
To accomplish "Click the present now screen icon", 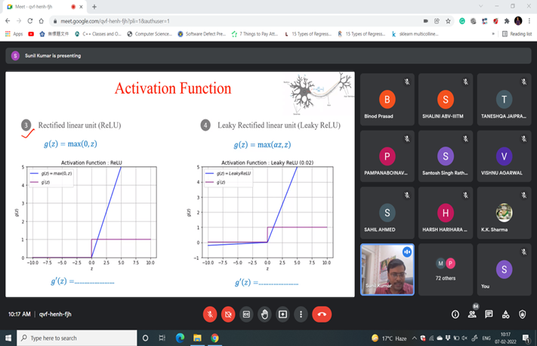I will click(282, 314).
